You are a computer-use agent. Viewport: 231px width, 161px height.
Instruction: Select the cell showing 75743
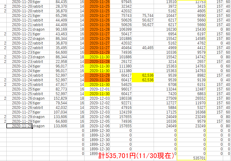pos(121,16)
